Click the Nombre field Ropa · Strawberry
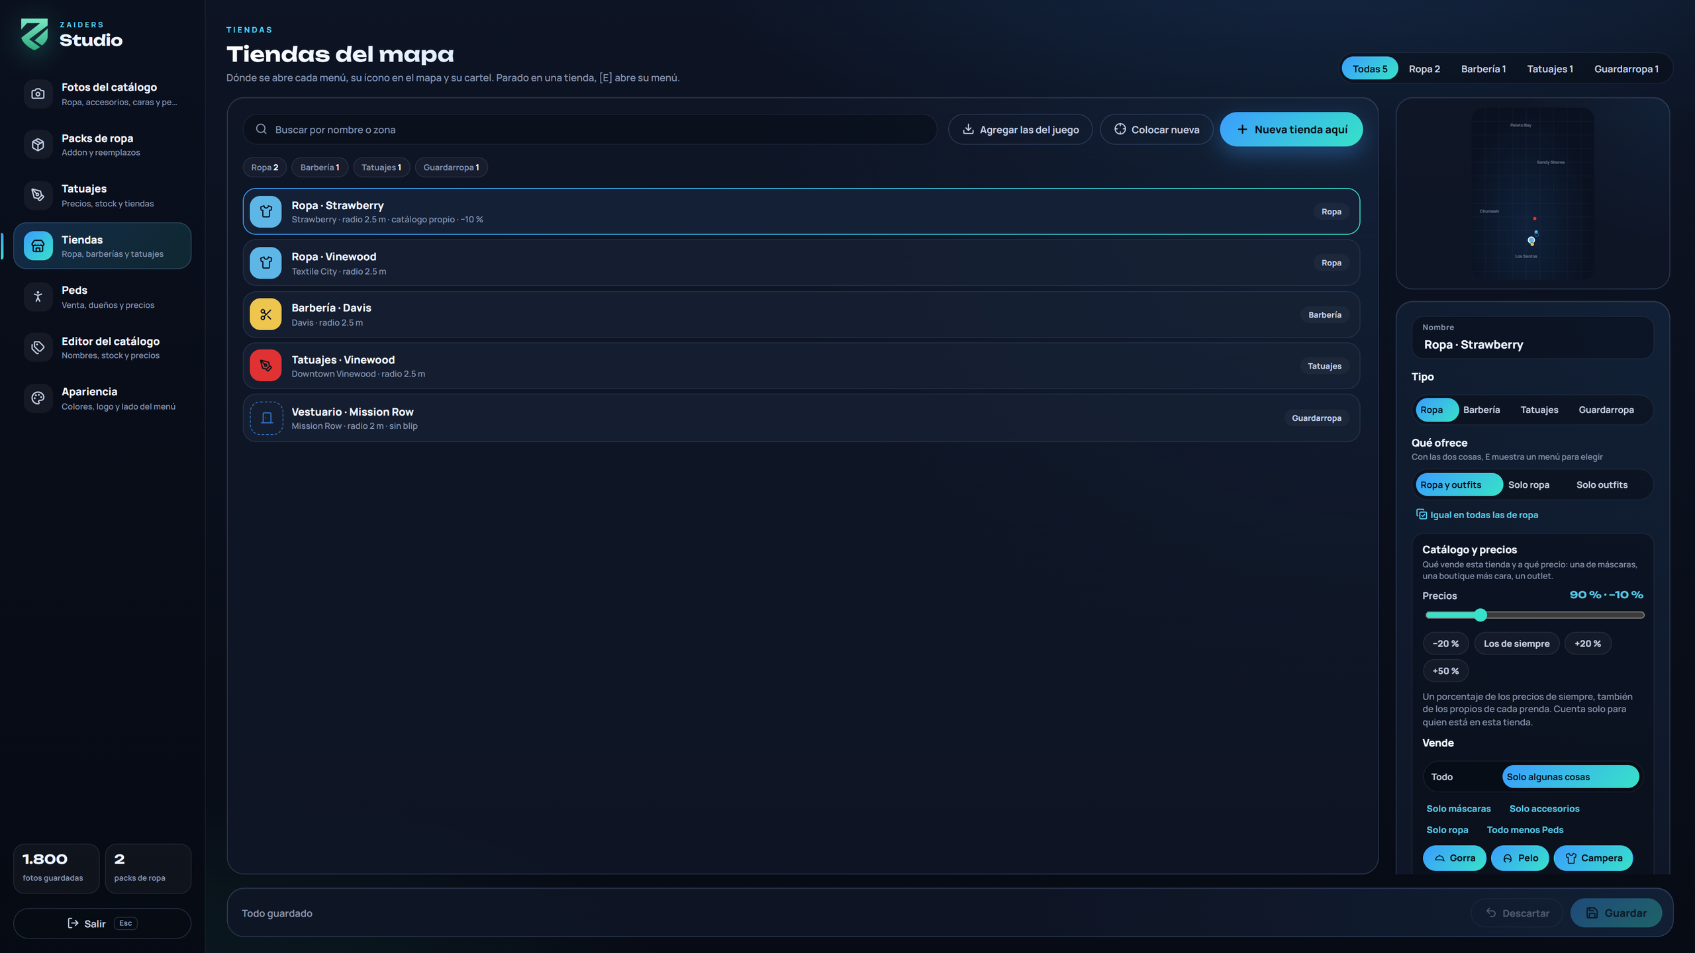1695x953 pixels. click(1533, 338)
